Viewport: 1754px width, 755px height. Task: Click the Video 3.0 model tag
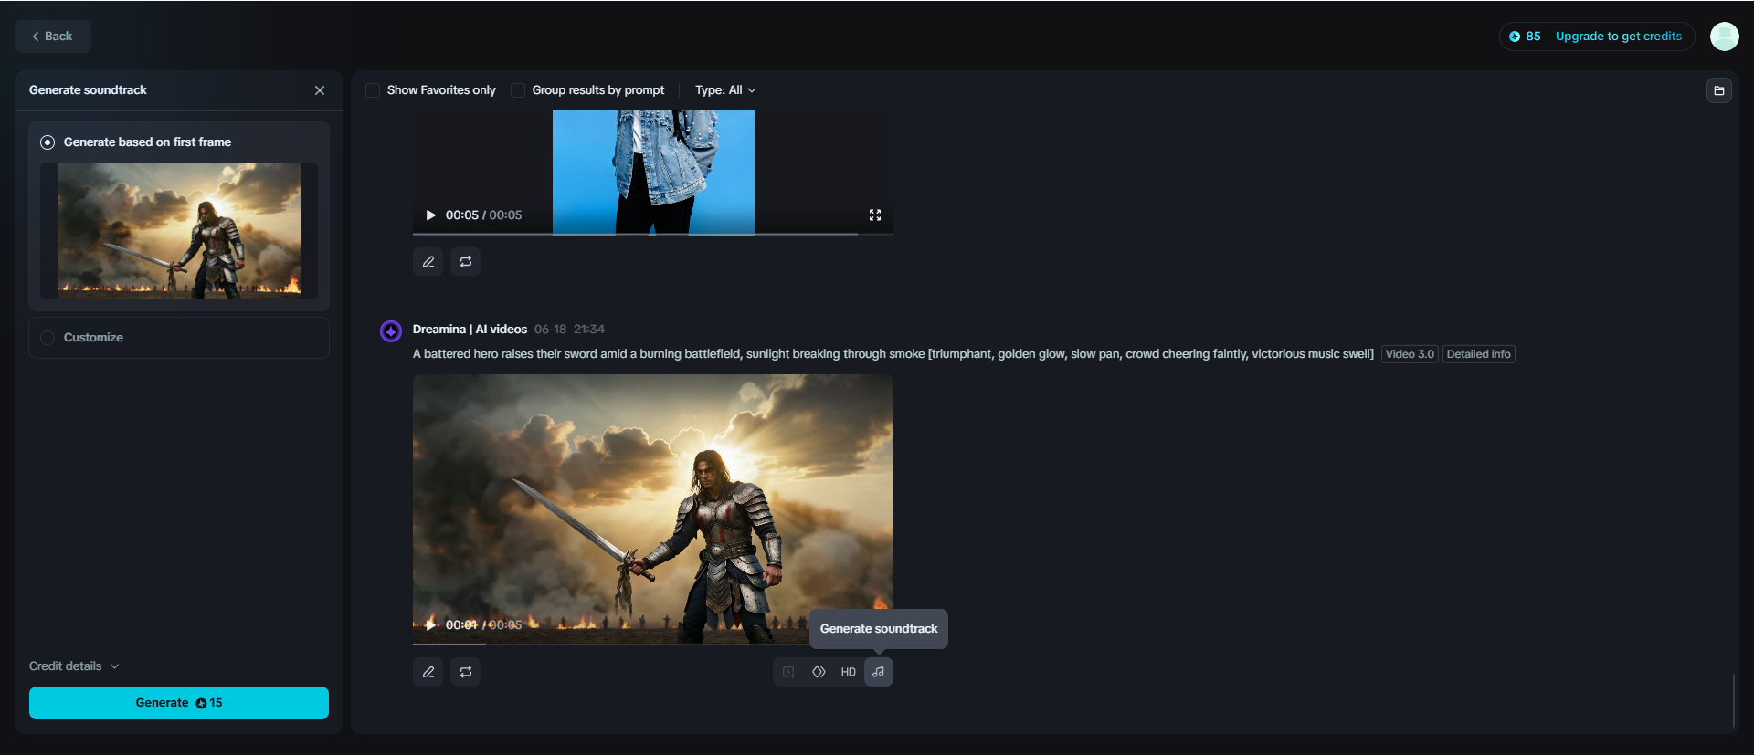point(1410,354)
